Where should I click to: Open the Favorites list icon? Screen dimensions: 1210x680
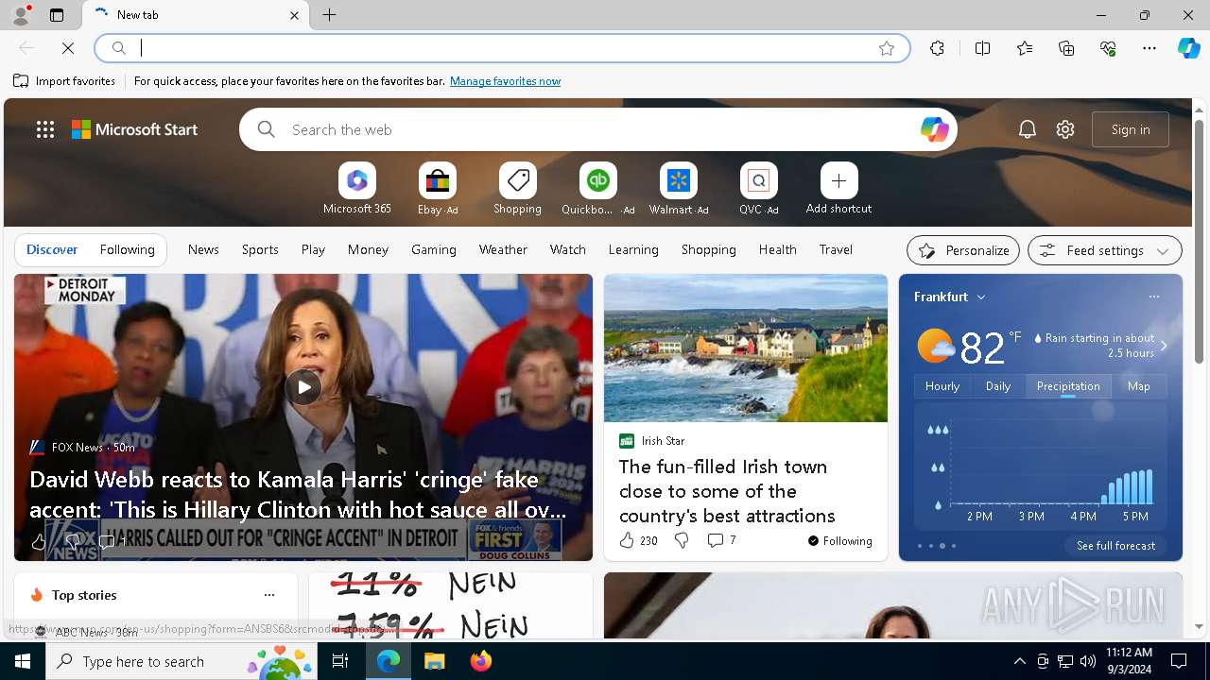(x=1025, y=48)
